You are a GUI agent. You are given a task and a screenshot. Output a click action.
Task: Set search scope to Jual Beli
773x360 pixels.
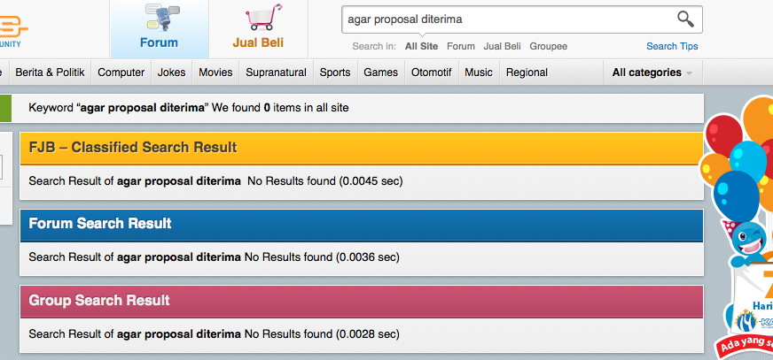click(502, 46)
